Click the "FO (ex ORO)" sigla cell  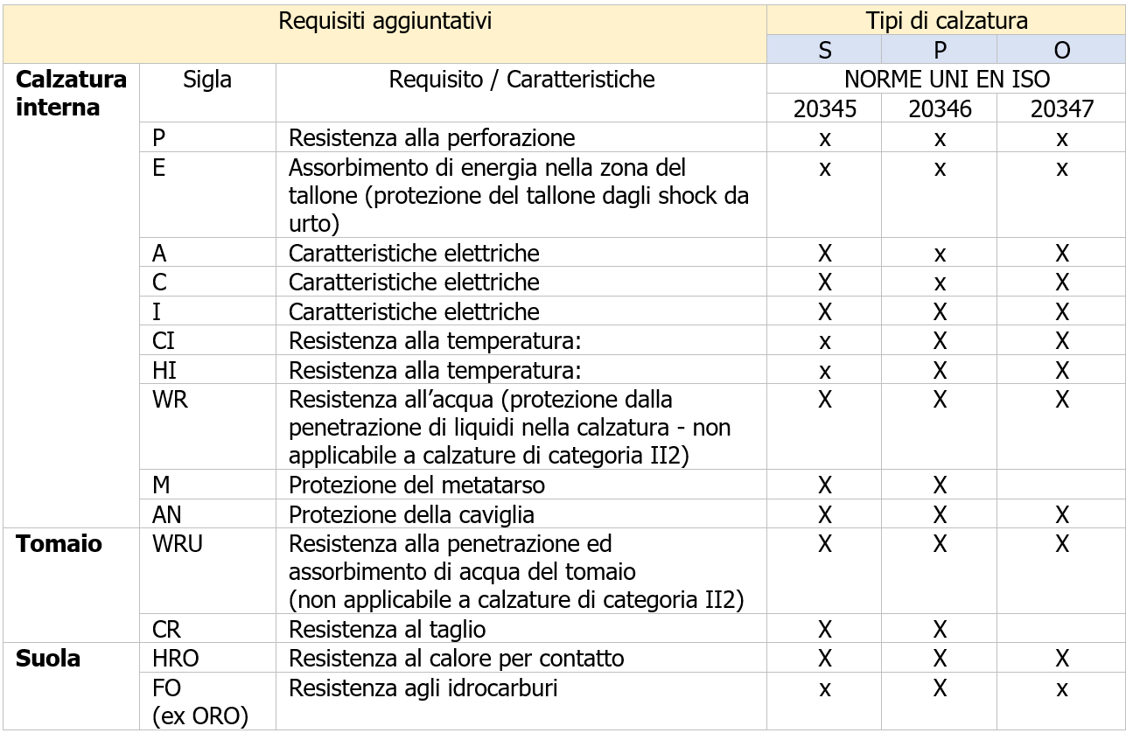coord(200,702)
